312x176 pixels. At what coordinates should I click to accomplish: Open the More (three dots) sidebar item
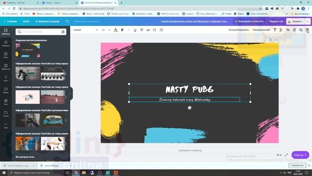click(x=6, y=125)
